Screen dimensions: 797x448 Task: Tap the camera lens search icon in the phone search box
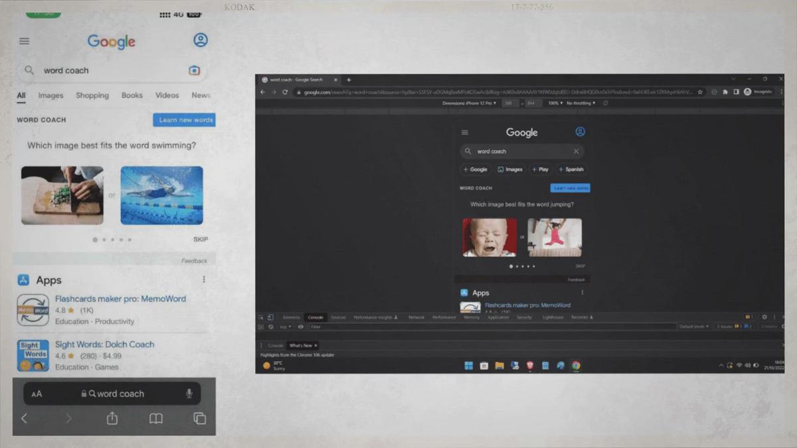194,70
